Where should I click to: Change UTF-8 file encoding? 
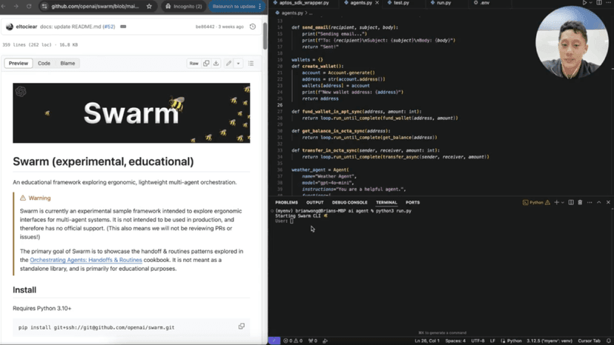478,341
